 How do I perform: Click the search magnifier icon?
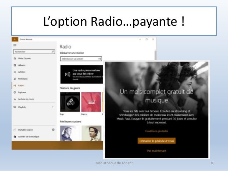click(53, 51)
